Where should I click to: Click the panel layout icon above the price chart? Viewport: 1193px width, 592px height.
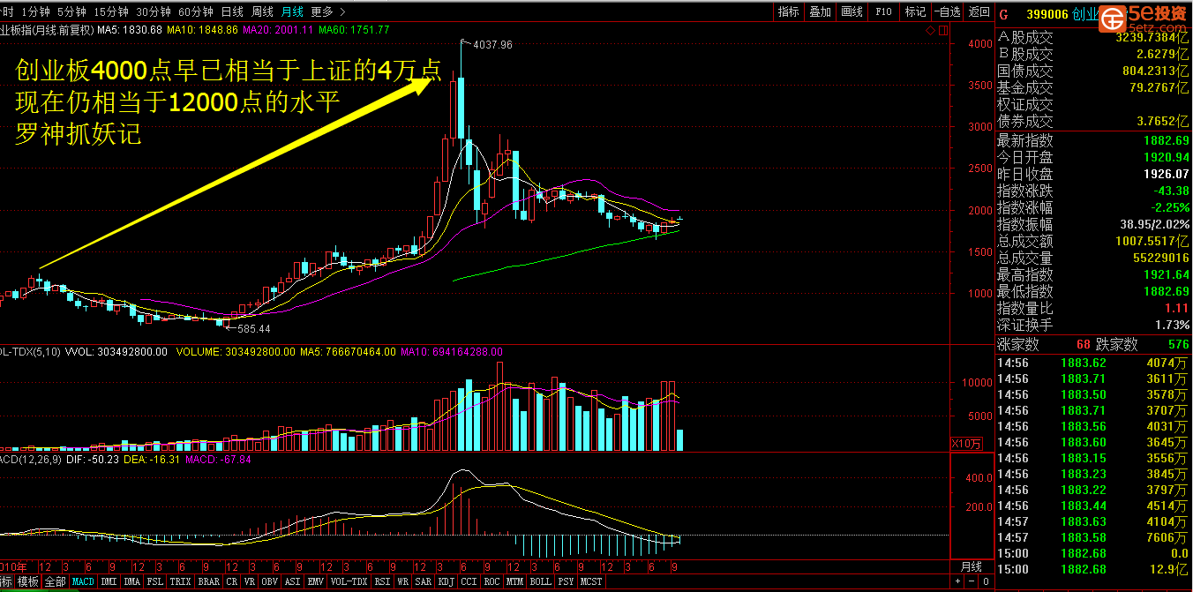pos(943,31)
